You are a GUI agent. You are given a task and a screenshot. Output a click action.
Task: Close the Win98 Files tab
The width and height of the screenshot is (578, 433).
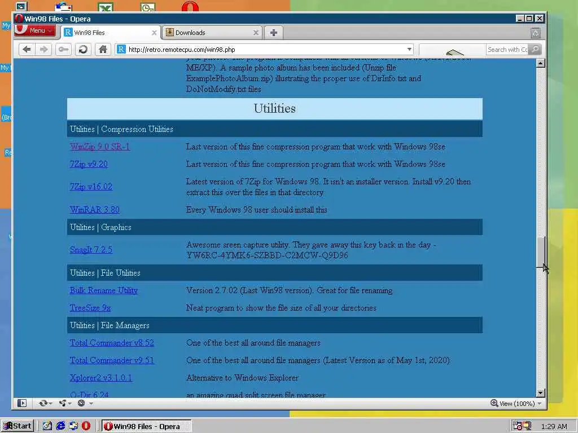pos(154,33)
